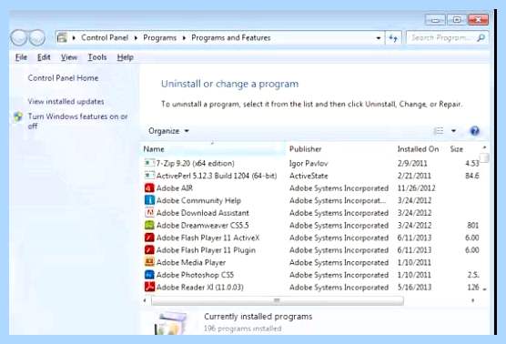This screenshot has height=344, width=506.
Task: Click the Adobe Photoshop CS5 icon
Action: point(149,275)
